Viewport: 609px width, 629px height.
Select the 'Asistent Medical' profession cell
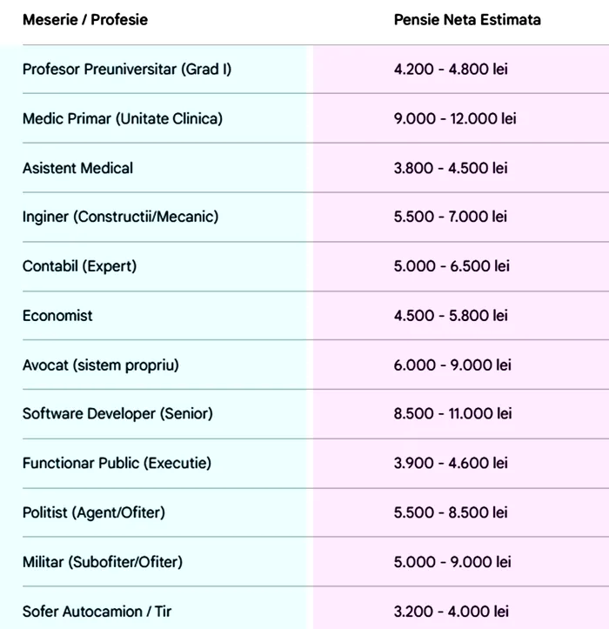tap(77, 167)
